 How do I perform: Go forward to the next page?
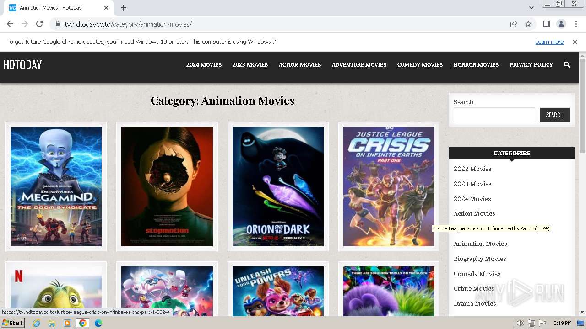click(25, 24)
